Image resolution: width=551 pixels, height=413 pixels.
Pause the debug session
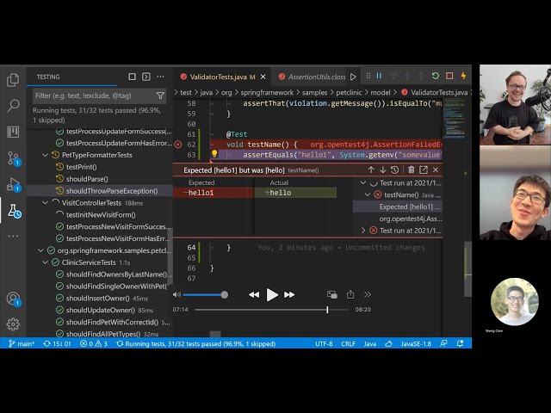point(379,76)
